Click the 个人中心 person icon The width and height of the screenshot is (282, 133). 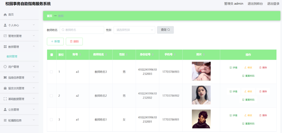click(x=5, y=25)
